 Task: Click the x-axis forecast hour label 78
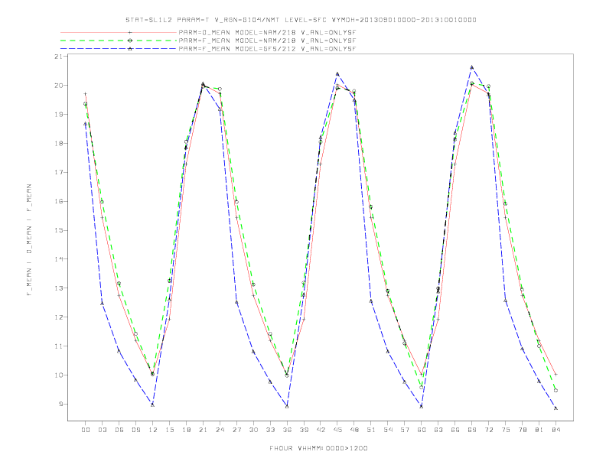click(x=522, y=430)
